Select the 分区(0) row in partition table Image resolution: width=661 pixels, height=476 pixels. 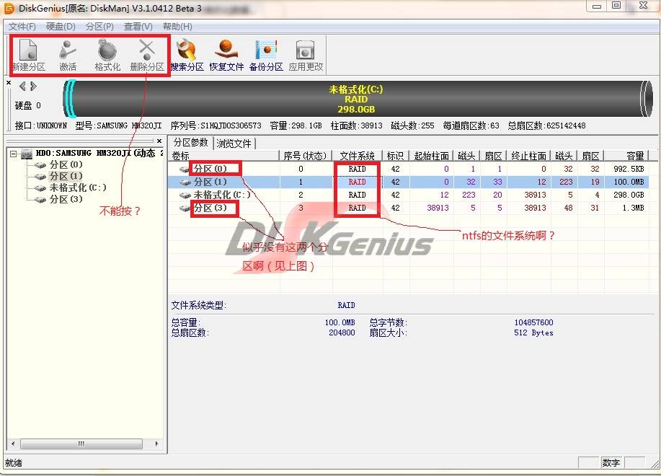(x=408, y=169)
